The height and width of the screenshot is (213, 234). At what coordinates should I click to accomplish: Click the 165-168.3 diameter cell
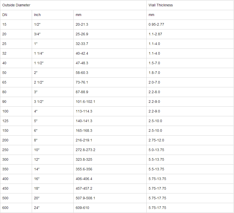(x=84, y=130)
